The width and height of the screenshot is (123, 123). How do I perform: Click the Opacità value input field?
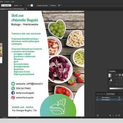click(22, 6)
